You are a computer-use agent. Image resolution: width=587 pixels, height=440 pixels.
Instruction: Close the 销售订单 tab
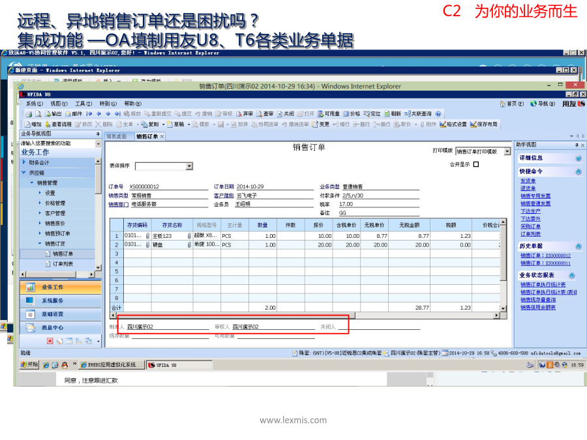[162, 137]
